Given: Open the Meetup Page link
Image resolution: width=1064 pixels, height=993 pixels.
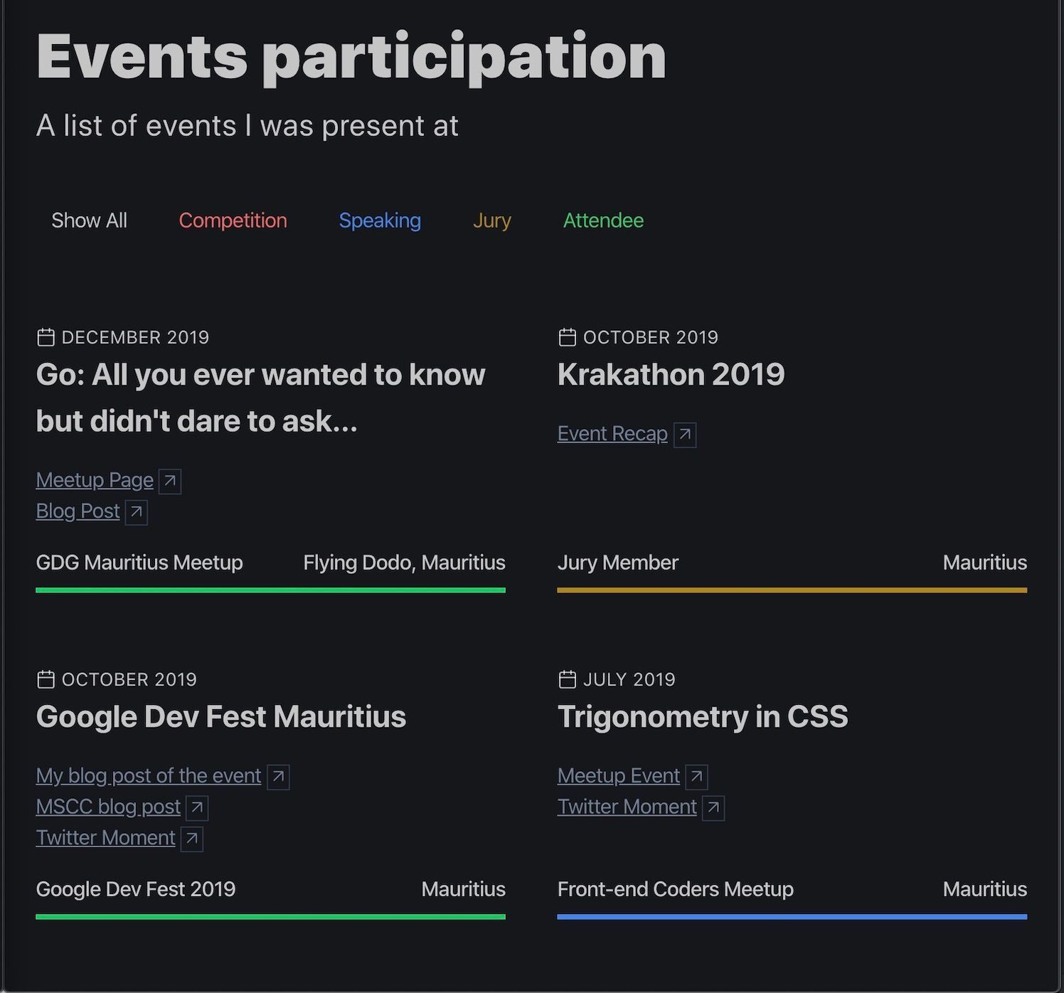Looking at the screenshot, I should click(95, 480).
